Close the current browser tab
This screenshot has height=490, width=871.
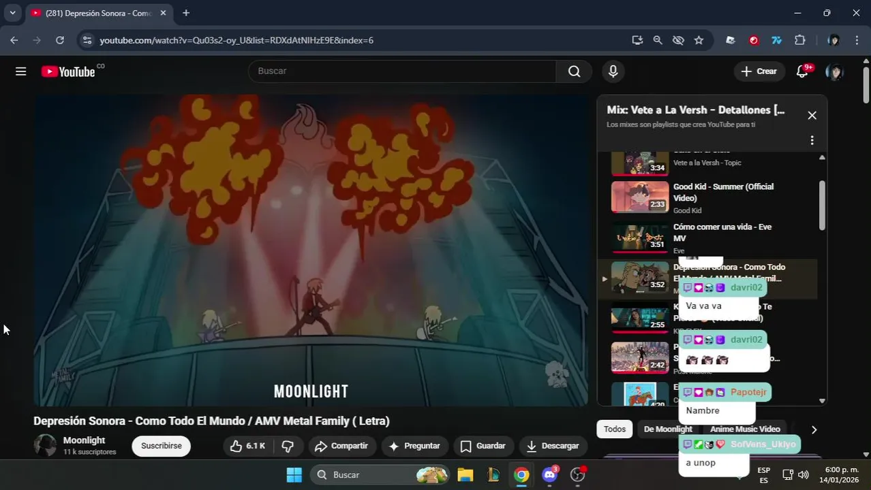click(164, 13)
